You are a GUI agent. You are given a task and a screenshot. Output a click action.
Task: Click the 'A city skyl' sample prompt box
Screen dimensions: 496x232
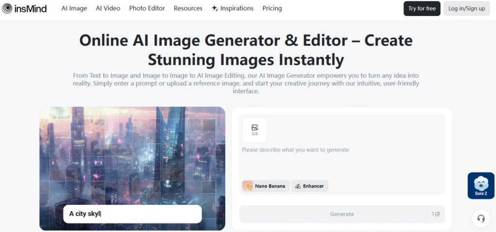click(x=132, y=214)
